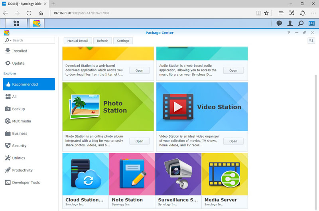Click the Package Center taskbar icon
This screenshot has width=319, height=211.
point(37,24)
